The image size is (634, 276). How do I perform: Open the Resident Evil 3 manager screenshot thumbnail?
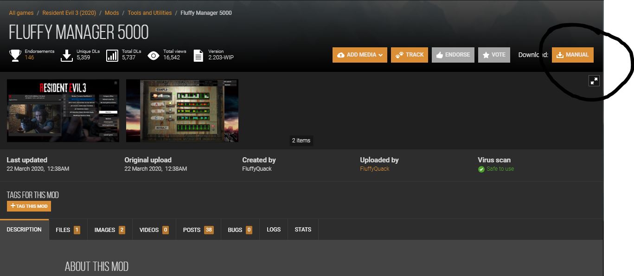pos(63,110)
